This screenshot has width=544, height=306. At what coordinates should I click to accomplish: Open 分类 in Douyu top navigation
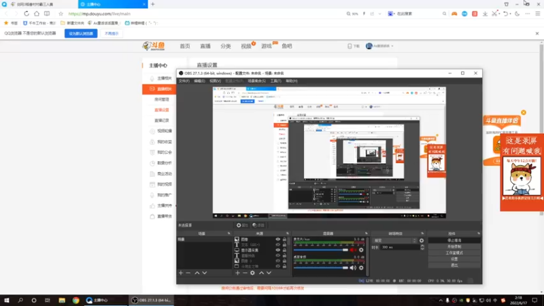[x=226, y=46]
